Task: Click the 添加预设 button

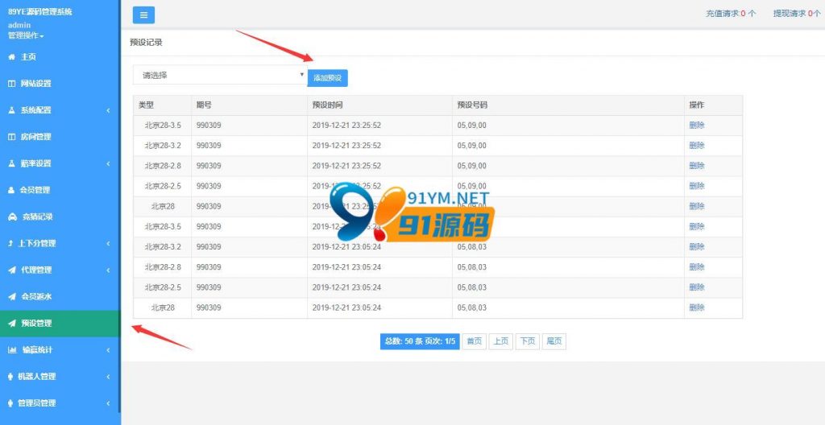Action: click(x=327, y=78)
